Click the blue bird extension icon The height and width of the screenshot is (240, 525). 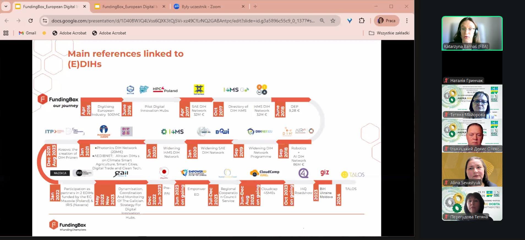coord(349,21)
